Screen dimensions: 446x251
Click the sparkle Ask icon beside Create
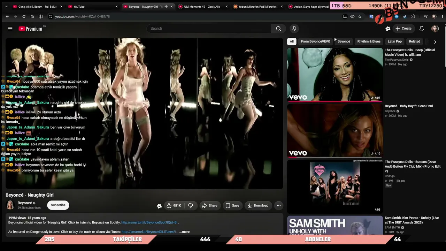[388, 29]
